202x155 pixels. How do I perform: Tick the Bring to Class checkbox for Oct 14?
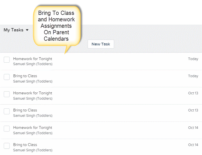pyautogui.click(x=7, y=146)
